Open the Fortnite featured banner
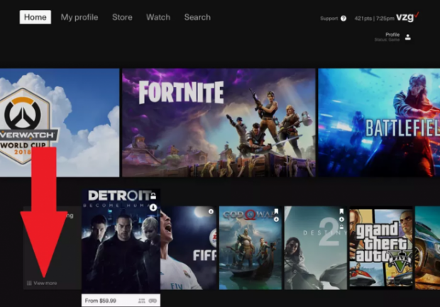This screenshot has width=440, height=307. pyautogui.click(x=219, y=123)
